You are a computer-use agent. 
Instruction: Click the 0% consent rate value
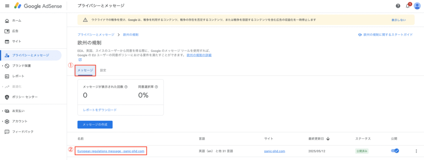click(x=143, y=95)
